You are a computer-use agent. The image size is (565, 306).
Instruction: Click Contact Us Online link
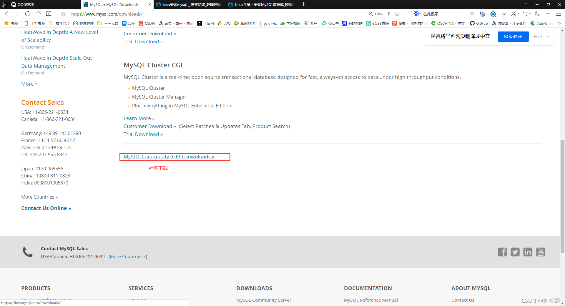46,208
